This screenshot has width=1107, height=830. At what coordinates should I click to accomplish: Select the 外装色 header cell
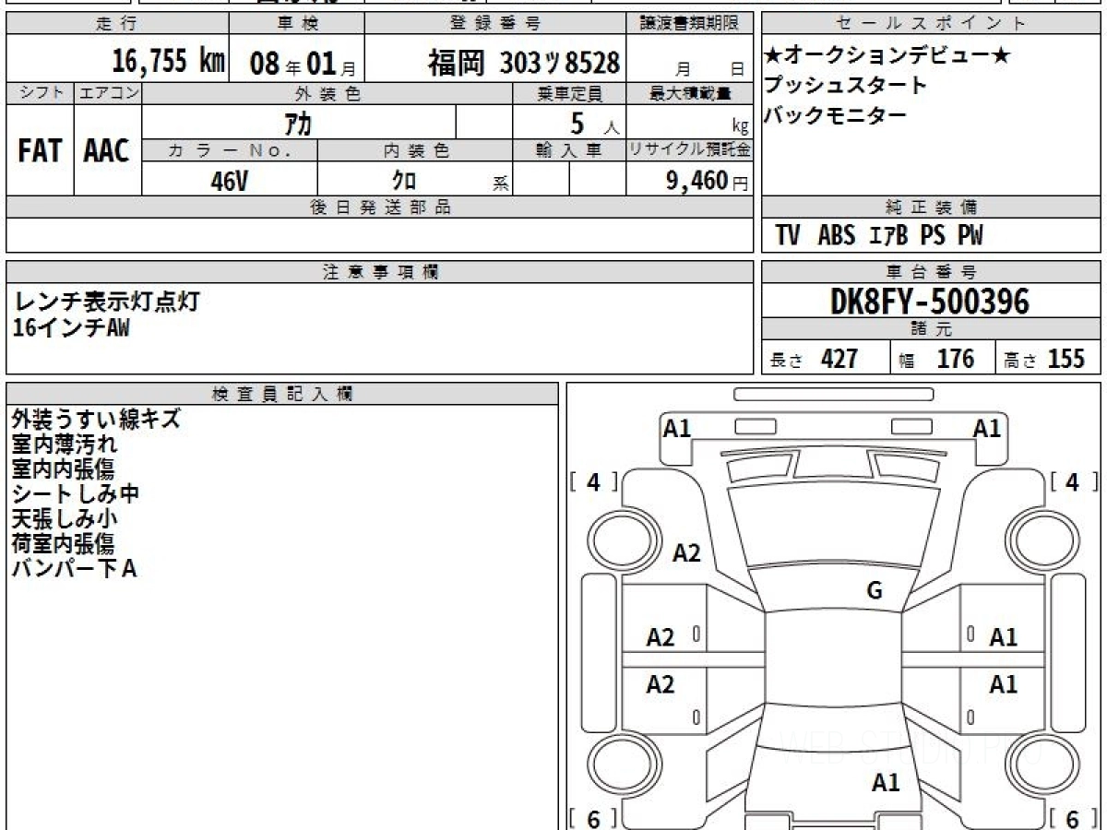[x=327, y=93]
